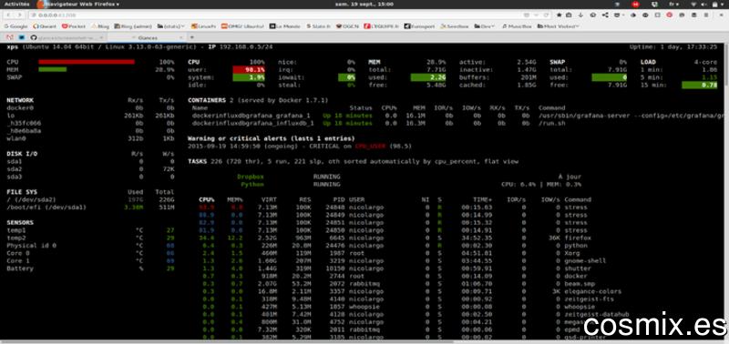729x344 pixels.
Task: Click the eye icon in Firefox toolbar
Action: tap(645, 15)
